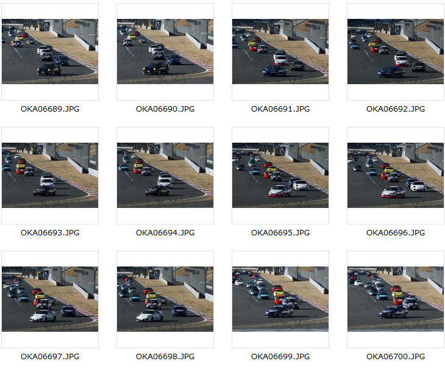This screenshot has height=372, width=445.
Task: Click the OKA06692.JPG race photo
Action: click(396, 51)
